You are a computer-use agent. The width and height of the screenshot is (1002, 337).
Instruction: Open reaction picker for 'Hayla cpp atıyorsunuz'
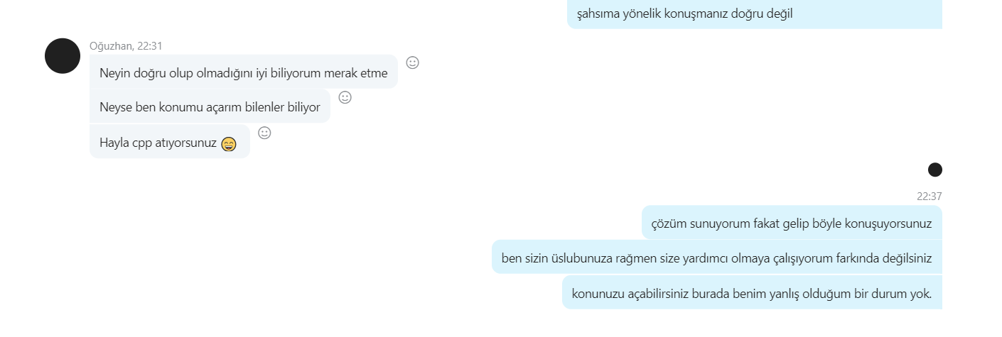(264, 133)
